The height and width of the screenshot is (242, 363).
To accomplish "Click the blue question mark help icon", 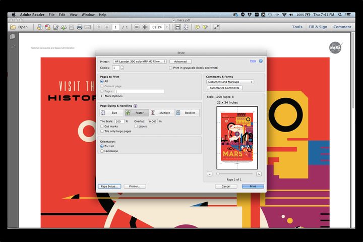I will (261, 61).
